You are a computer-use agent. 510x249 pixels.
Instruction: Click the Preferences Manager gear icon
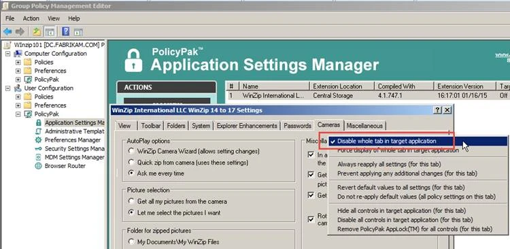tap(38, 140)
